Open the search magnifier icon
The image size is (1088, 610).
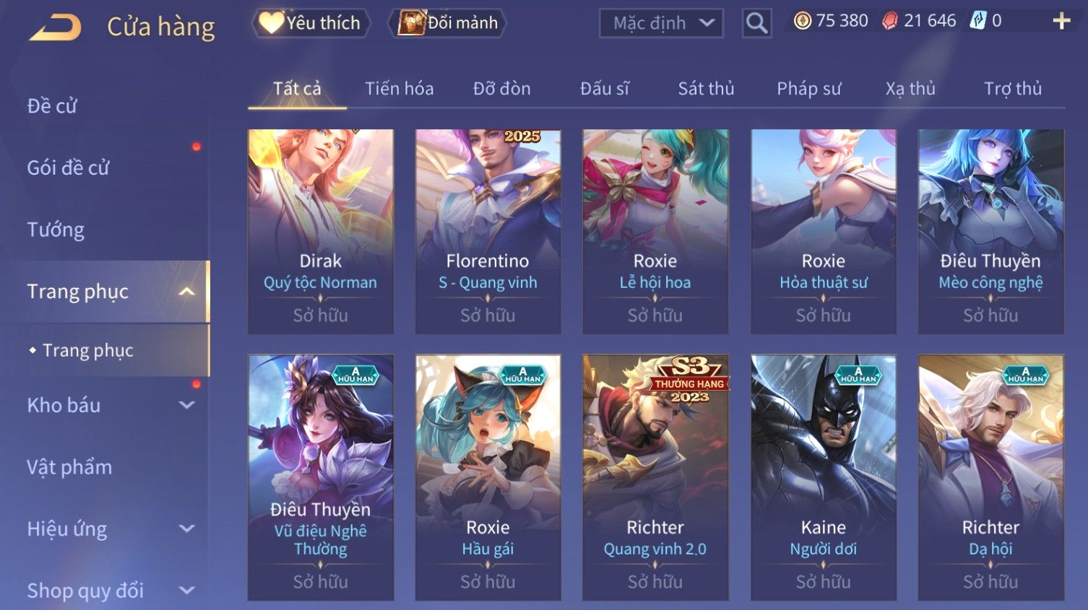(x=756, y=24)
